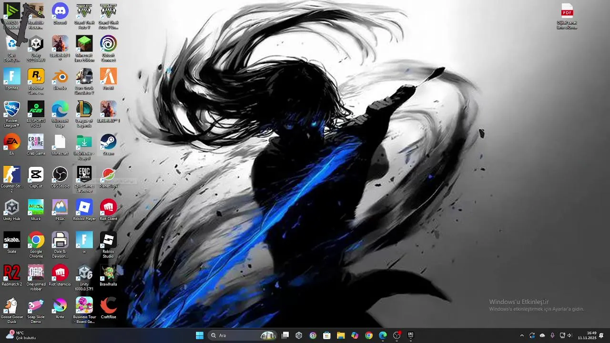Select the shortcut labeled w
The width and height of the screenshot is (610, 343).
tap(84, 242)
